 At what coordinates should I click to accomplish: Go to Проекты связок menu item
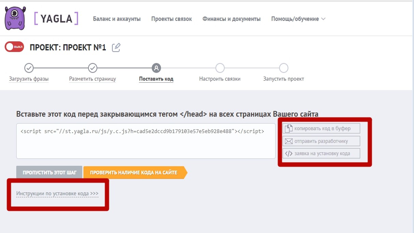tap(171, 19)
